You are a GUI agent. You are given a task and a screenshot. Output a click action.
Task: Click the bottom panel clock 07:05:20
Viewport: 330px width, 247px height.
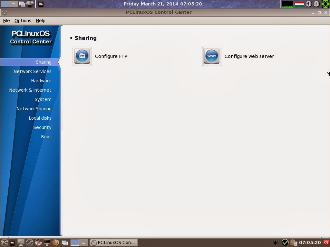click(310, 242)
